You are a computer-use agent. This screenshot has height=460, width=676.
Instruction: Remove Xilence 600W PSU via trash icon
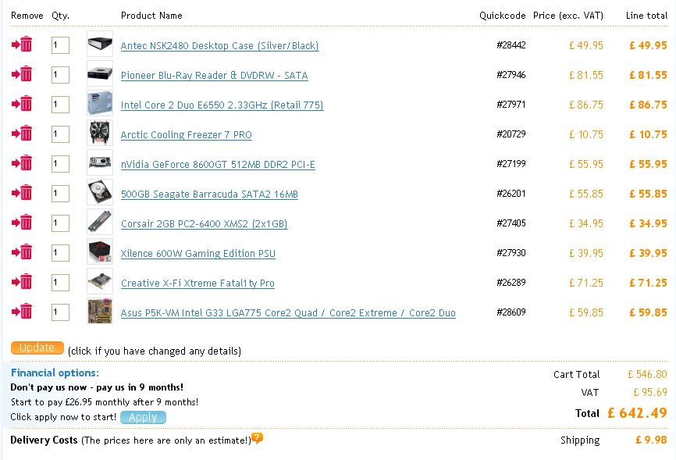point(22,252)
